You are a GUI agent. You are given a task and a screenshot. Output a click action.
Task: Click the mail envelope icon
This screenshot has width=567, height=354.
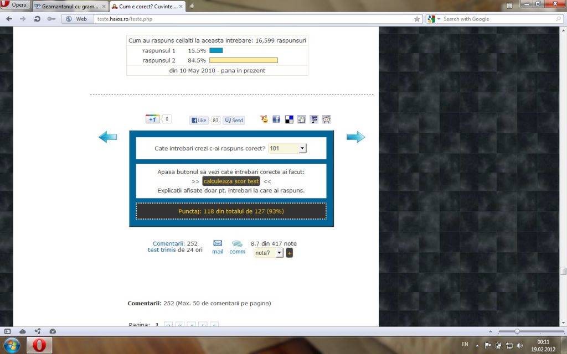(x=218, y=243)
